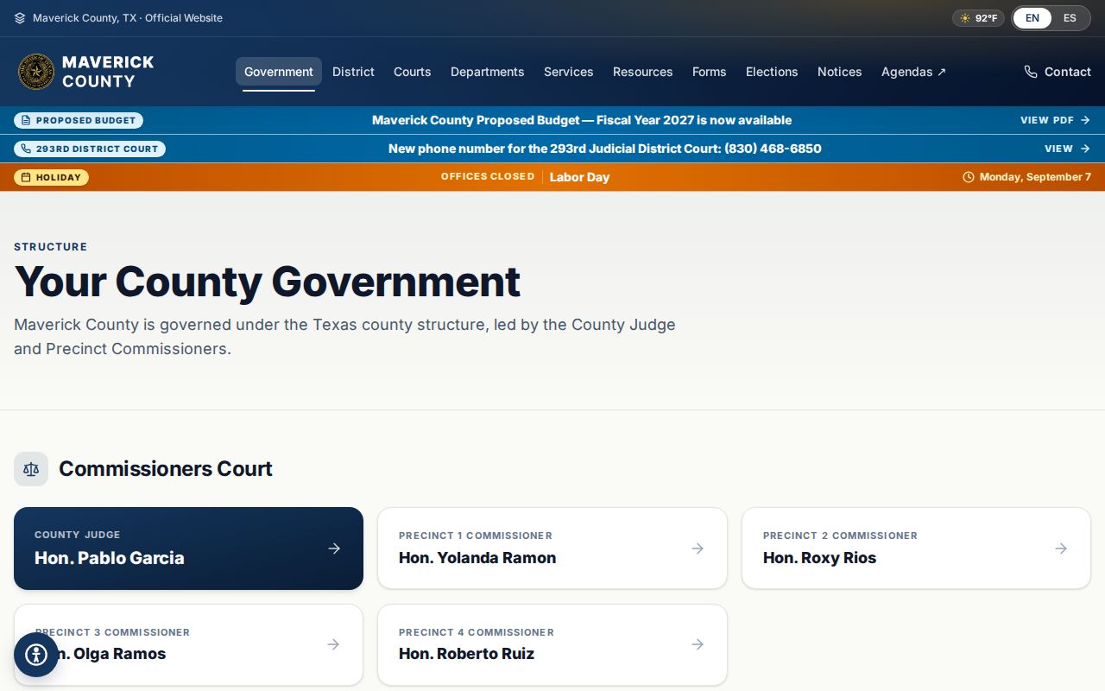Click VIEW for 293rd District Court notice
This screenshot has width=1105, height=691.
pyautogui.click(x=1067, y=149)
